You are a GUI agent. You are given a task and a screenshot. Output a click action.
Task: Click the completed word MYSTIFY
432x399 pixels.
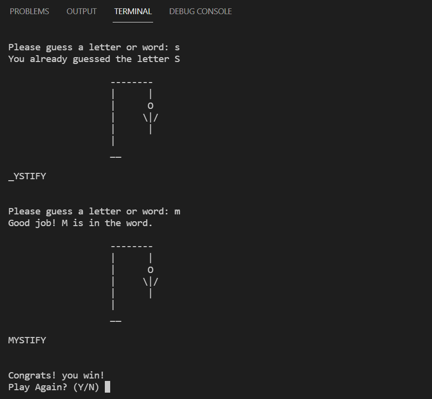click(x=27, y=340)
